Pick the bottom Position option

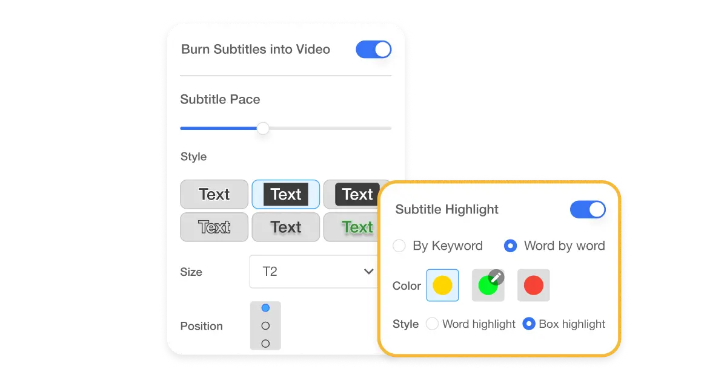pos(265,342)
